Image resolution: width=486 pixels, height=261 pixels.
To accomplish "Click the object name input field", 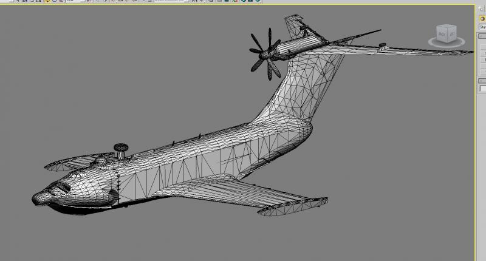I will coord(483,89).
